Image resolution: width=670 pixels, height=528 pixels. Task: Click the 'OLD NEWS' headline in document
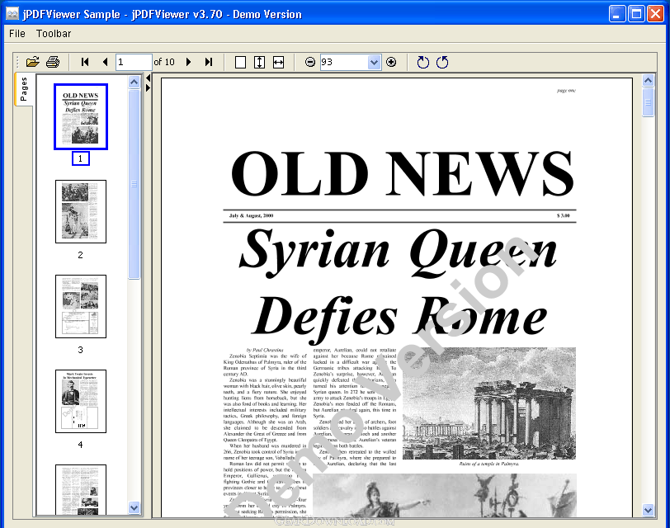(x=401, y=173)
